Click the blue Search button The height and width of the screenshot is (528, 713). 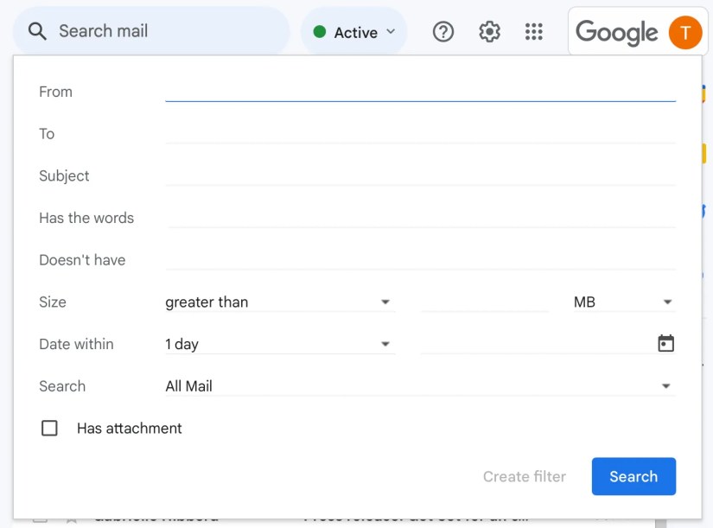click(x=633, y=476)
